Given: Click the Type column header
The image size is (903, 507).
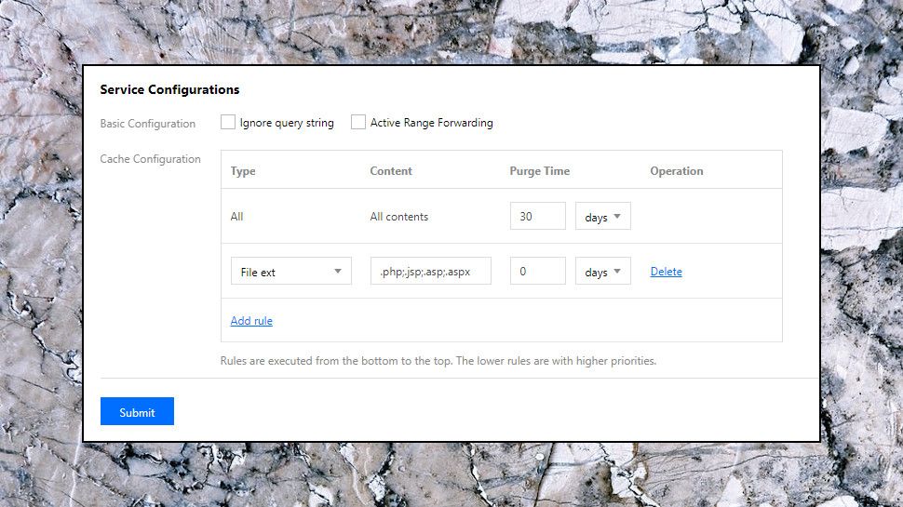Looking at the screenshot, I should pyautogui.click(x=243, y=171).
